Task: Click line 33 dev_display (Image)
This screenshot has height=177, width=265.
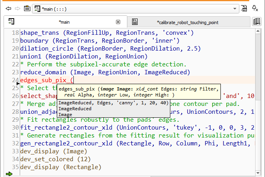Action: coord(54,151)
